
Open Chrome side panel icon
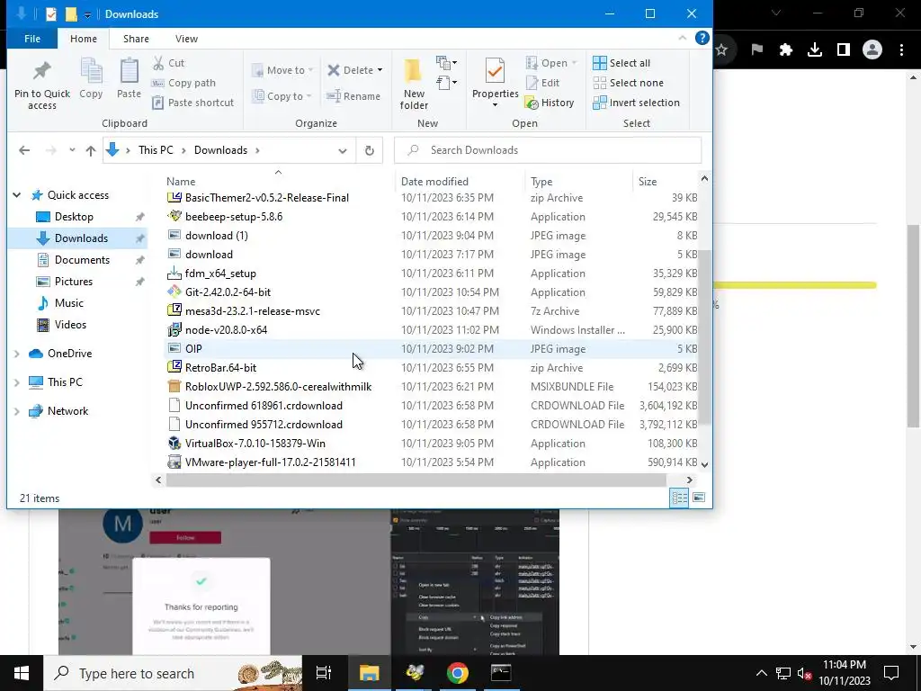[x=844, y=50]
